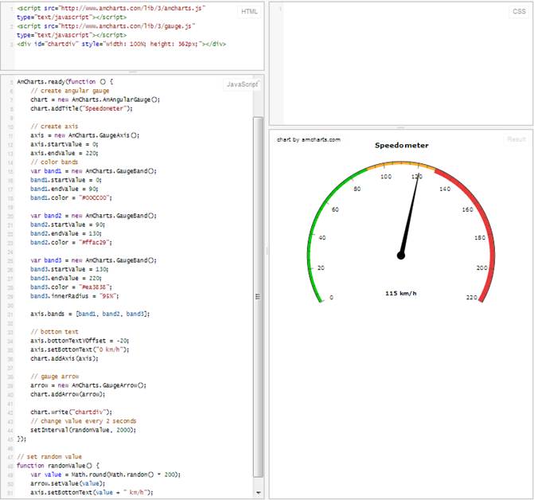Click the vertical divider between code and result
The height and width of the screenshot is (500, 534).
266,250
